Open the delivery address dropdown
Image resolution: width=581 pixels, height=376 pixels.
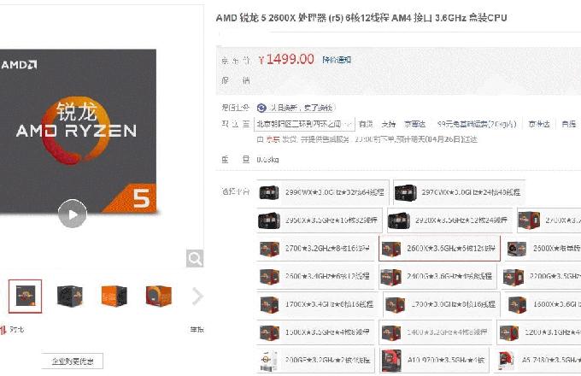click(304, 124)
